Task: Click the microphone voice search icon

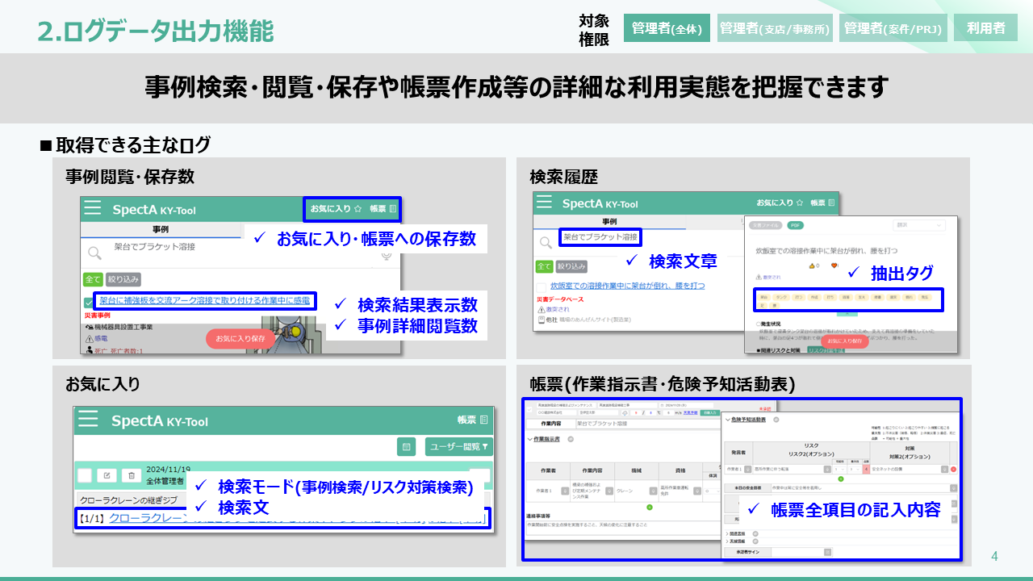Action: coord(387,256)
